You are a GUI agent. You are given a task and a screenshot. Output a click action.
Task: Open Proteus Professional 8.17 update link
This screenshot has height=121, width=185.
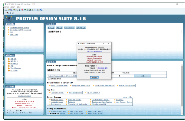point(62,76)
